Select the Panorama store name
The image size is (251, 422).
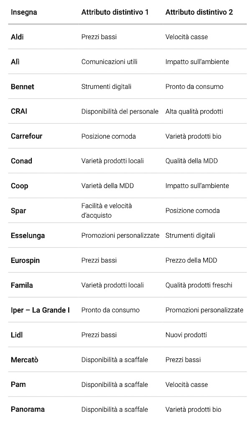tap(28, 409)
